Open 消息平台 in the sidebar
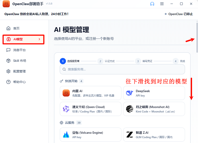This screenshot has height=143, width=198. (x=23, y=50)
